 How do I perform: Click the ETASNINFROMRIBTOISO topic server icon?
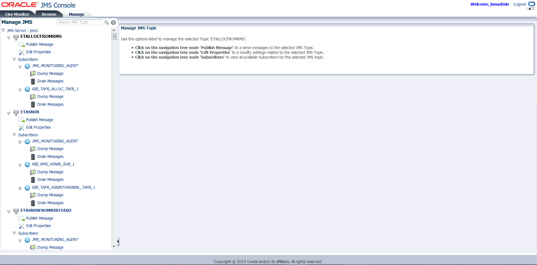coord(16,211)
